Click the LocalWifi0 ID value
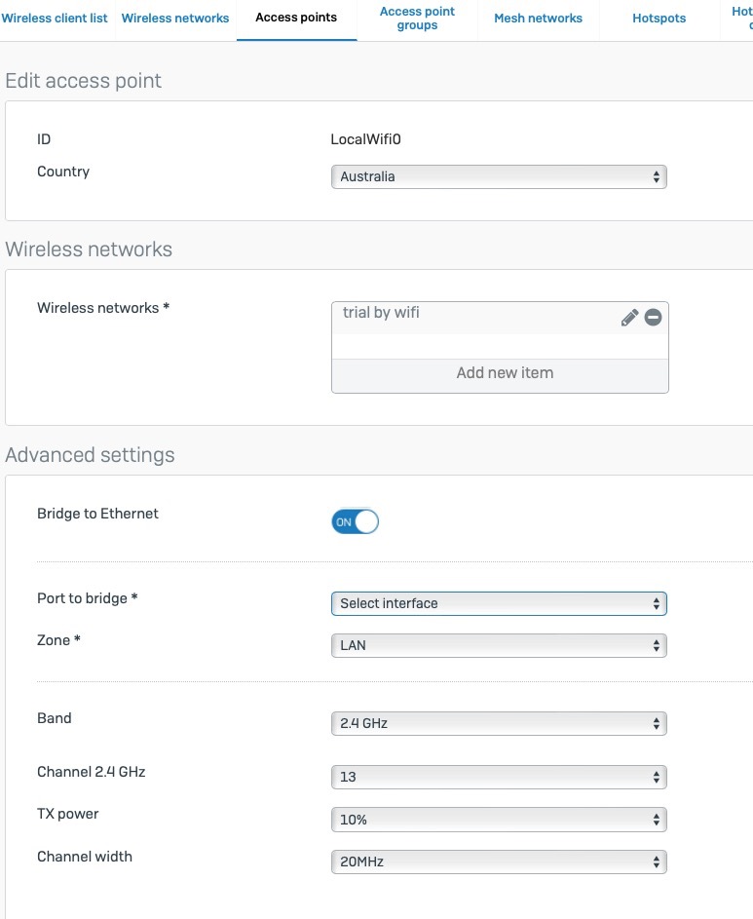 pyautogui.click(x=365, y=139)
